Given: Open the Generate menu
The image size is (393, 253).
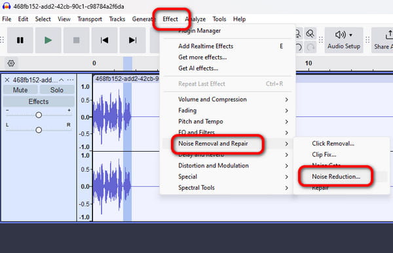Looking at the screenshot, I should coord(143,19).
